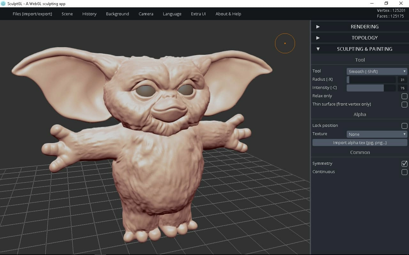This screenshot has height=255, width=409.
Task: Click the Radius value field showing 31
Action: tap(402, 79)
